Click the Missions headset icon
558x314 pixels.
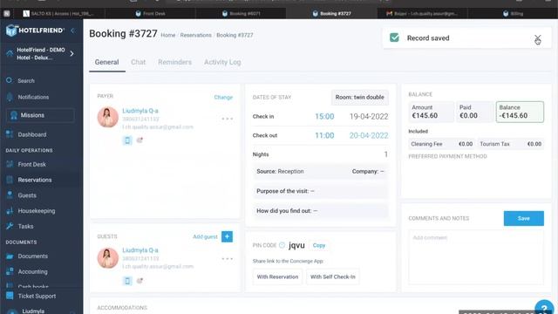point(14,115)
